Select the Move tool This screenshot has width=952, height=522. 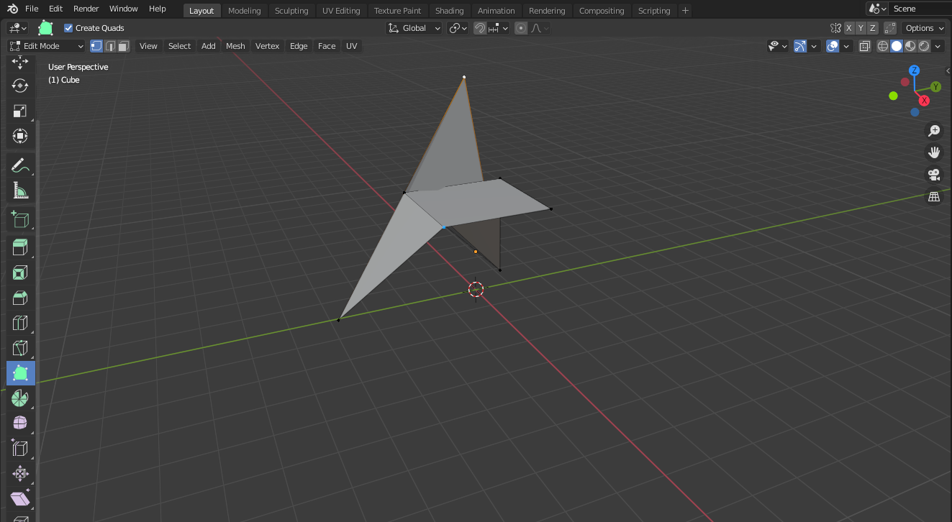tap(20, 63)
